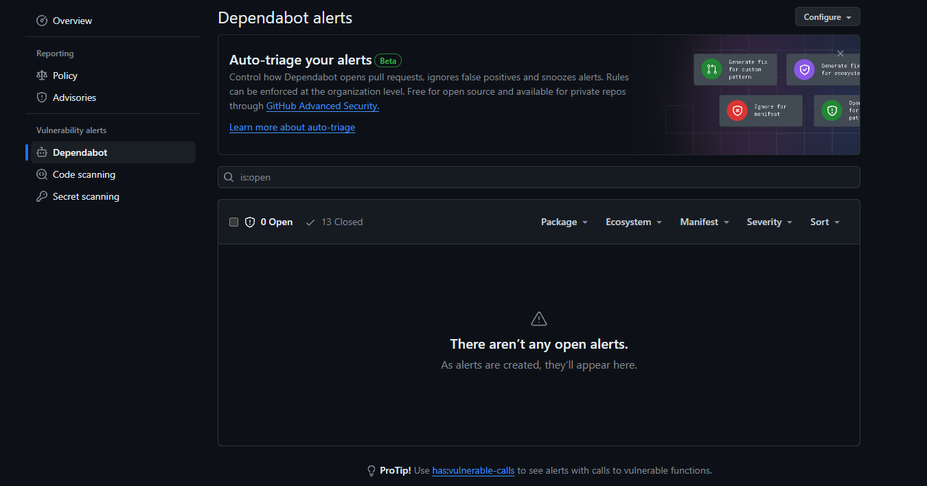Click the Secret scanning key icon
The image size is (927, 486).
42,196
